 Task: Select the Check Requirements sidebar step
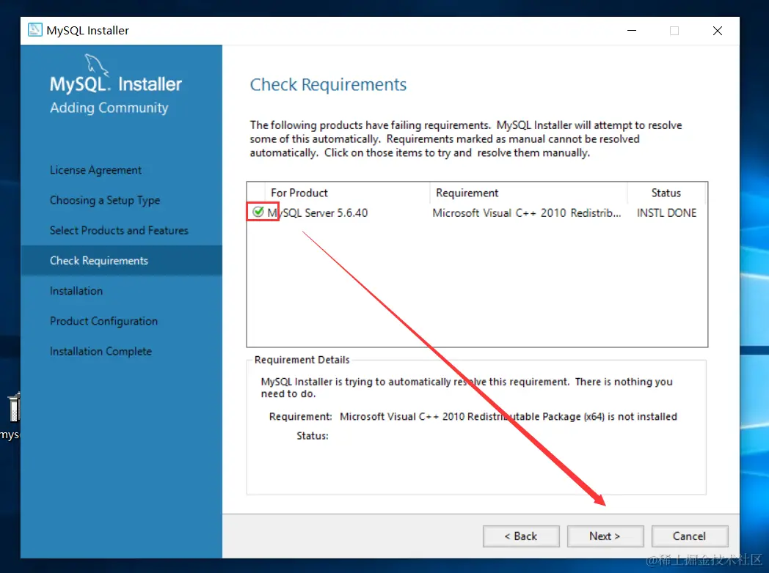121,261
